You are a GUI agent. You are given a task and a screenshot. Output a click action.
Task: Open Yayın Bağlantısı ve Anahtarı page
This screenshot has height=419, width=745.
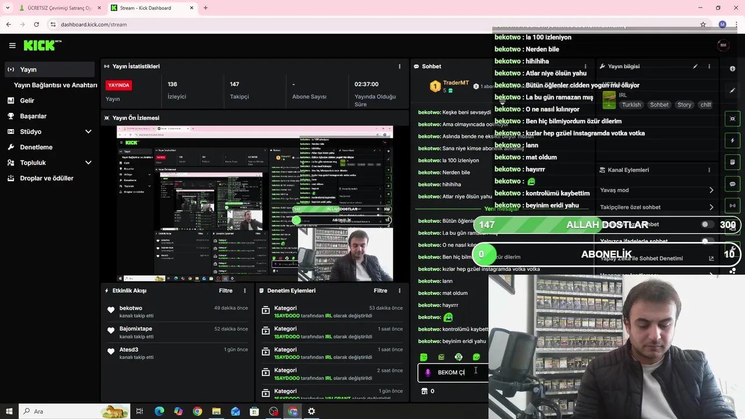click(x=55, y=85)
